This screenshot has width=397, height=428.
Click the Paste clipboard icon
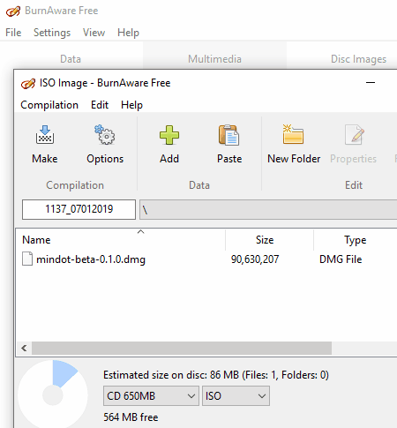[228, 135]
